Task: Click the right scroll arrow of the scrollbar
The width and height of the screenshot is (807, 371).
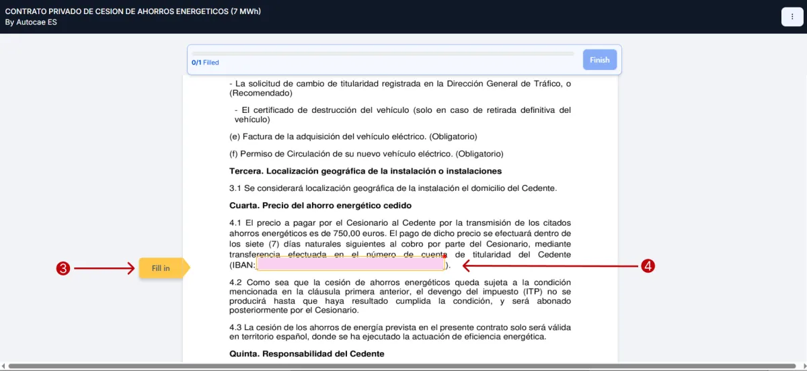Action: pyautogui.click(x=803, y=366)
